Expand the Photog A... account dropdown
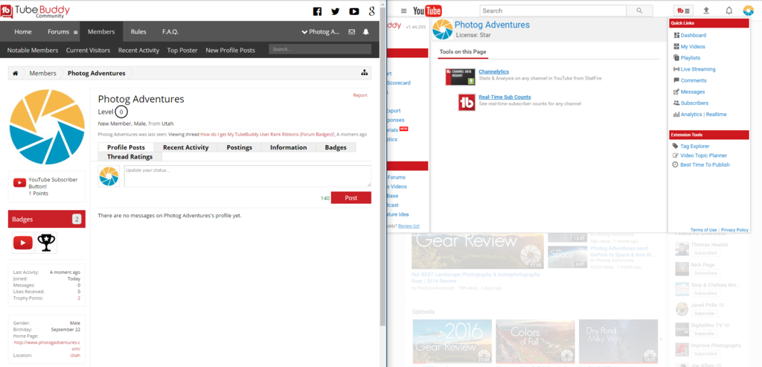The width and height of the screenshot is (762, 367). (x=321, y=32)
